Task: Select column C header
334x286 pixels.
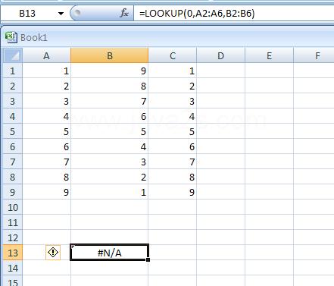Action: point(173,55)
